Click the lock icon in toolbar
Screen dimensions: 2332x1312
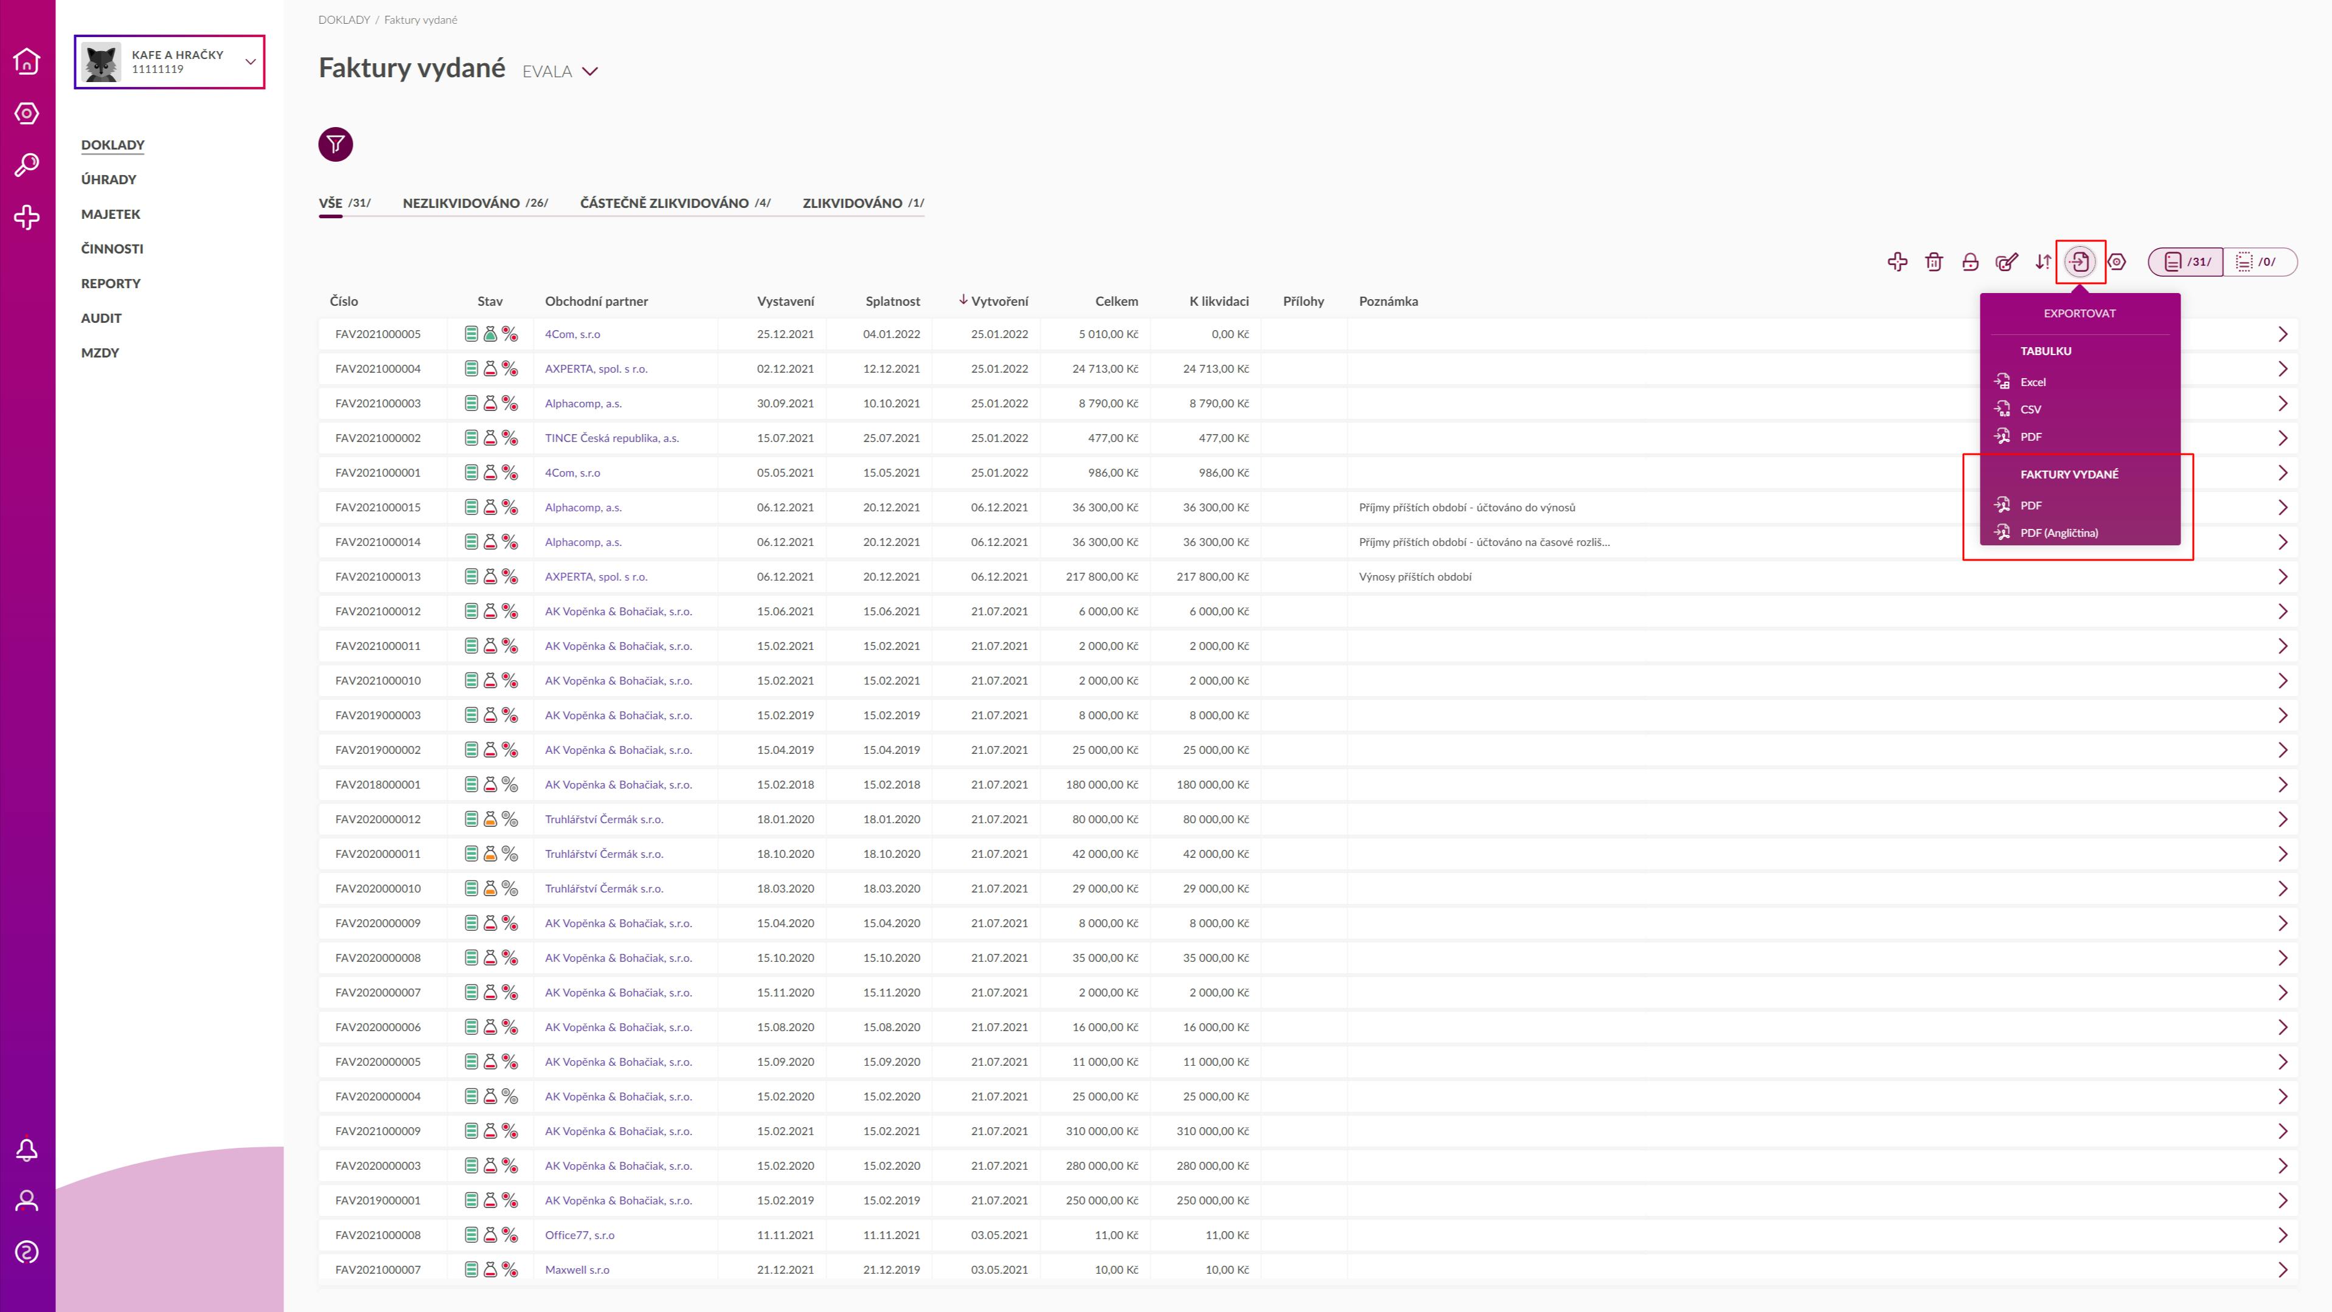[1970, 261]
